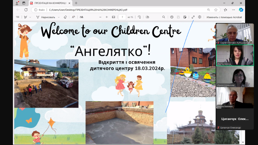Zoom in on the PDF
Image resolution: width=258 pixels, height=145 pixels.
point(106,17)
